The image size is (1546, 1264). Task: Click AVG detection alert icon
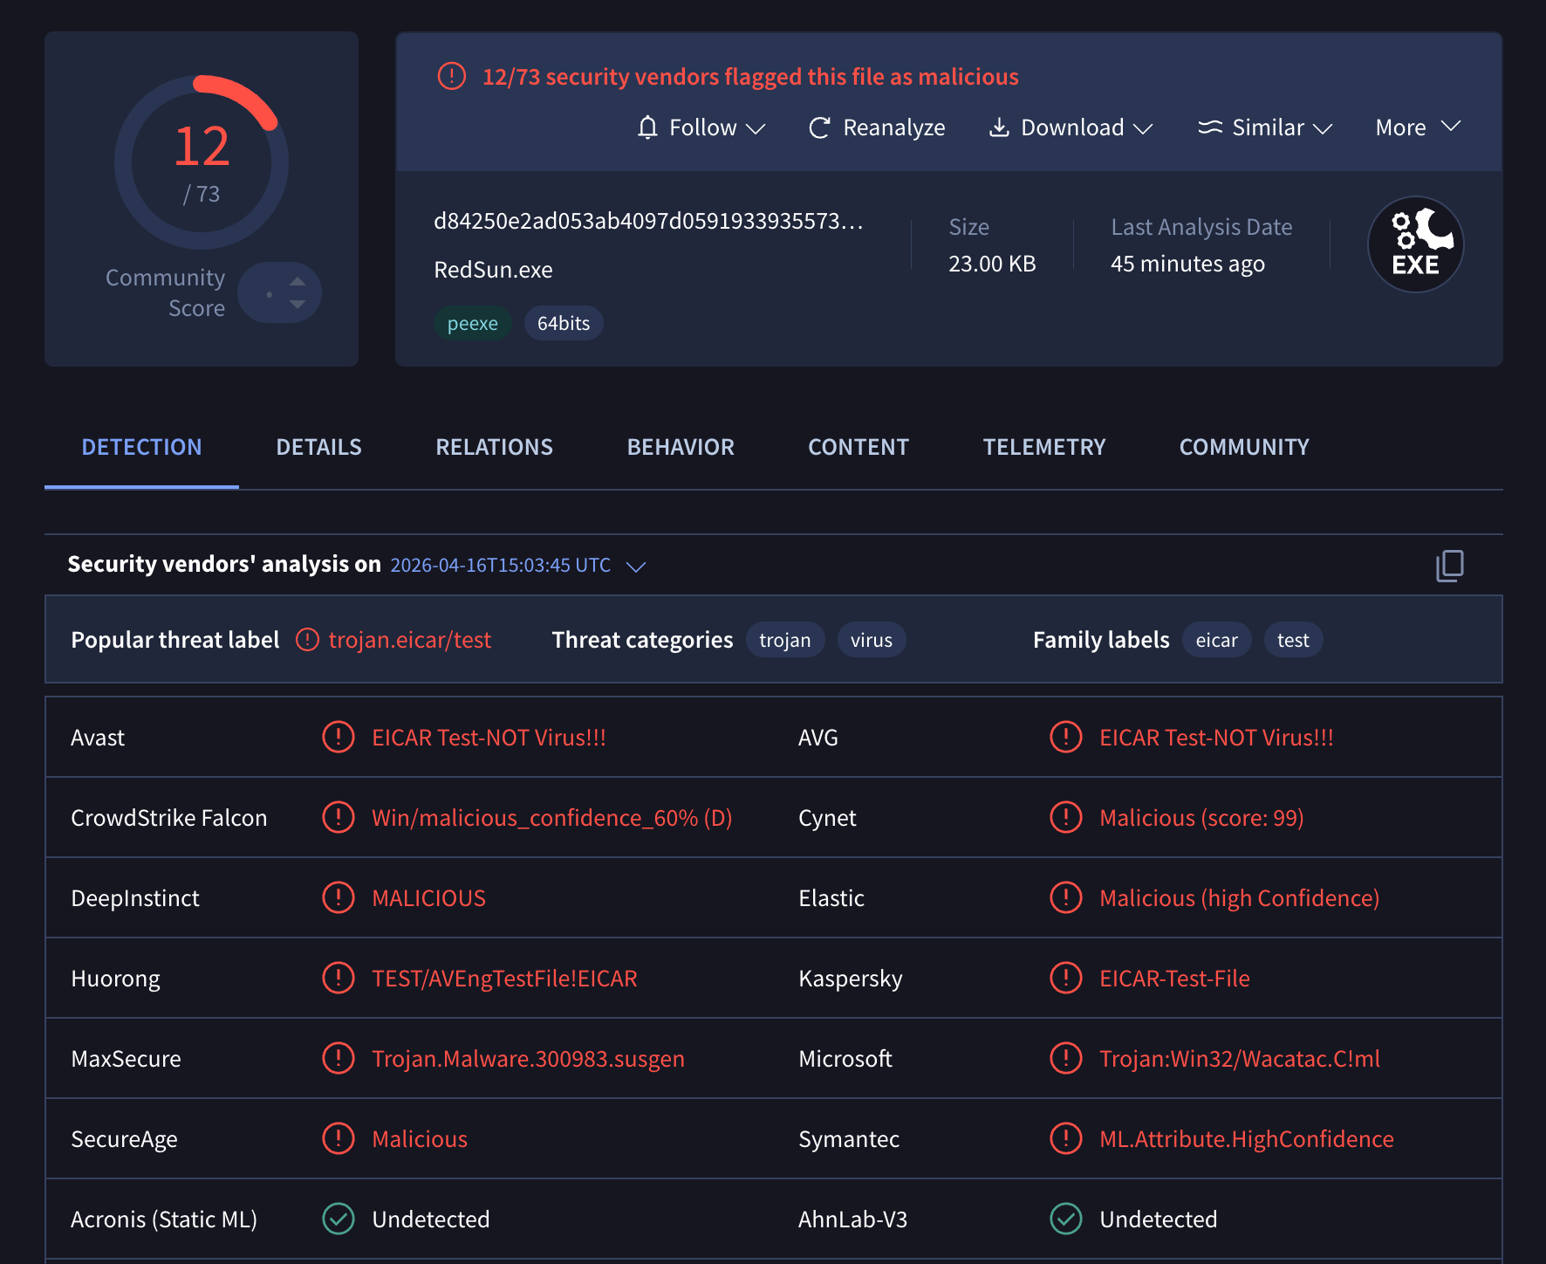click(1066, 737)
